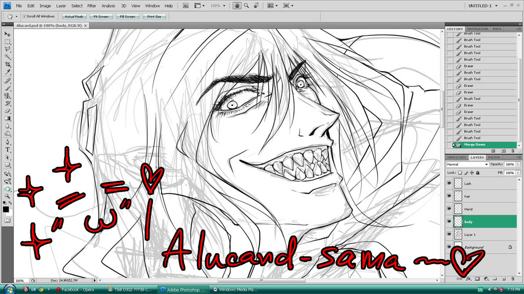The image size is (524, 294).
Task: Open the View Extras dropdown
Action: (x=200, y=6)
